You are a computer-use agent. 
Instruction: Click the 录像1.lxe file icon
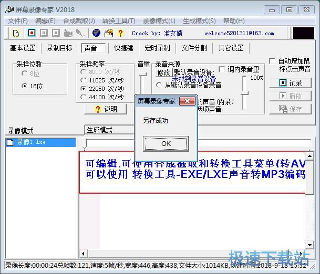pos(10,142)
